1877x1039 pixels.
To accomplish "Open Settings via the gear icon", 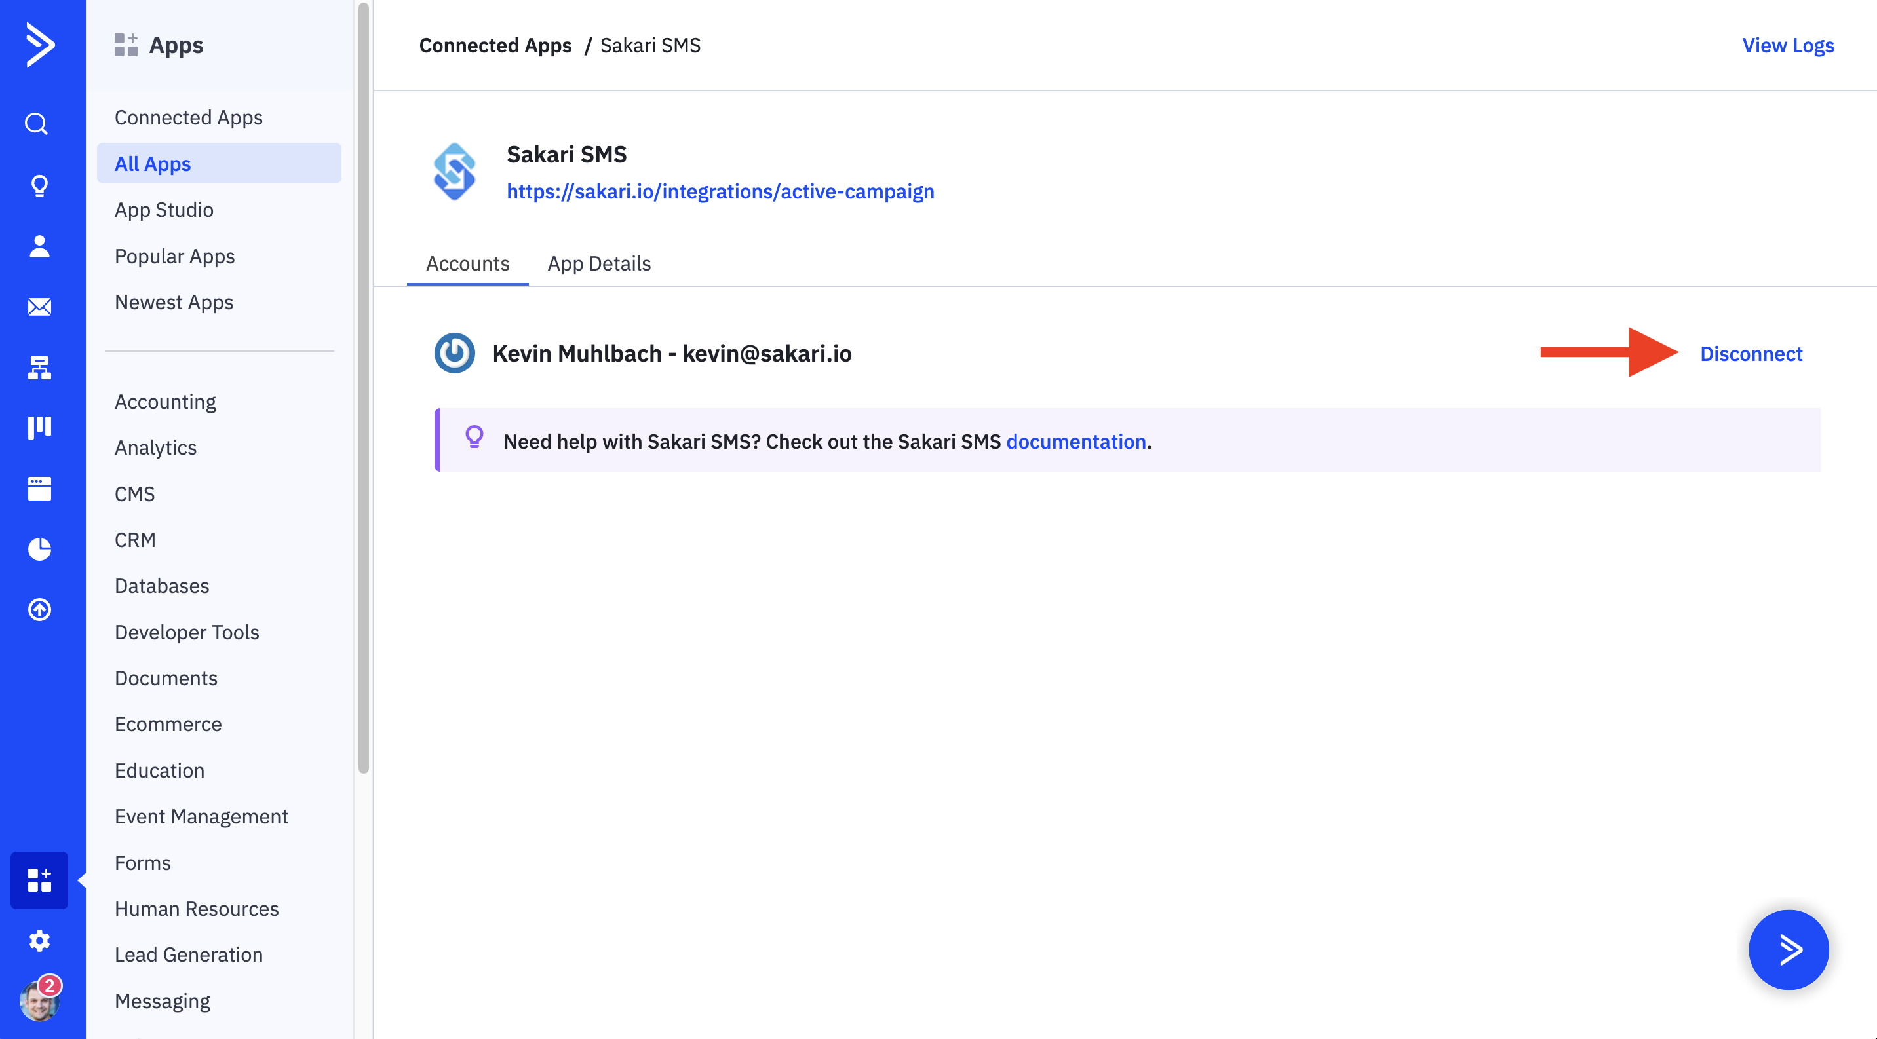I will (x=39, y=941).
